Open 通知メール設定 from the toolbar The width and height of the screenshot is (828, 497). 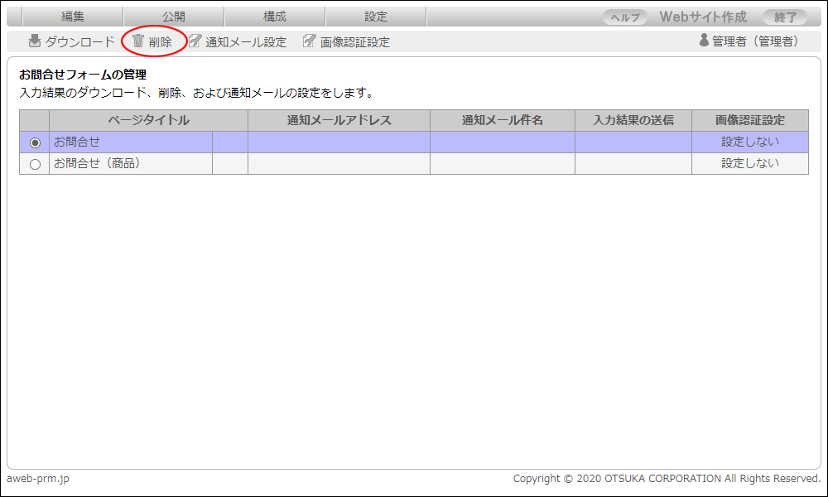coord(237,41)
